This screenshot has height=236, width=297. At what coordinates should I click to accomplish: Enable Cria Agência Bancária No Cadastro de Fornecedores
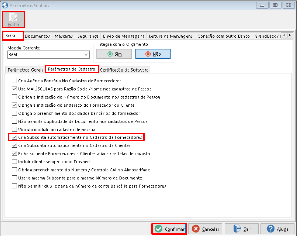14,81
